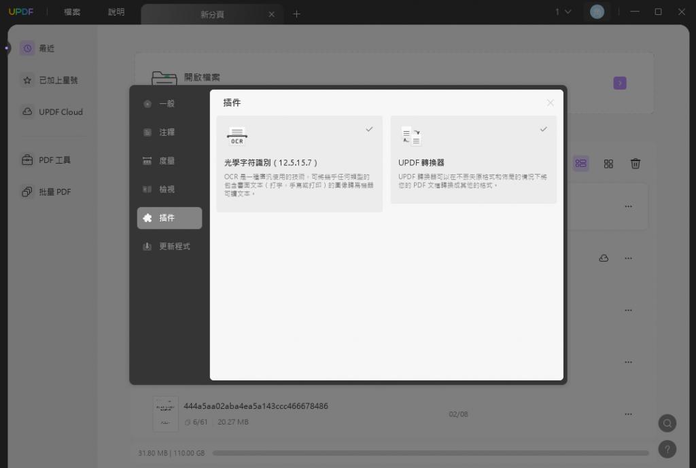Click the 開啟檔案 label
This screenshot has width=696, height=468.
pyautogui.click(x=202, y=77)
